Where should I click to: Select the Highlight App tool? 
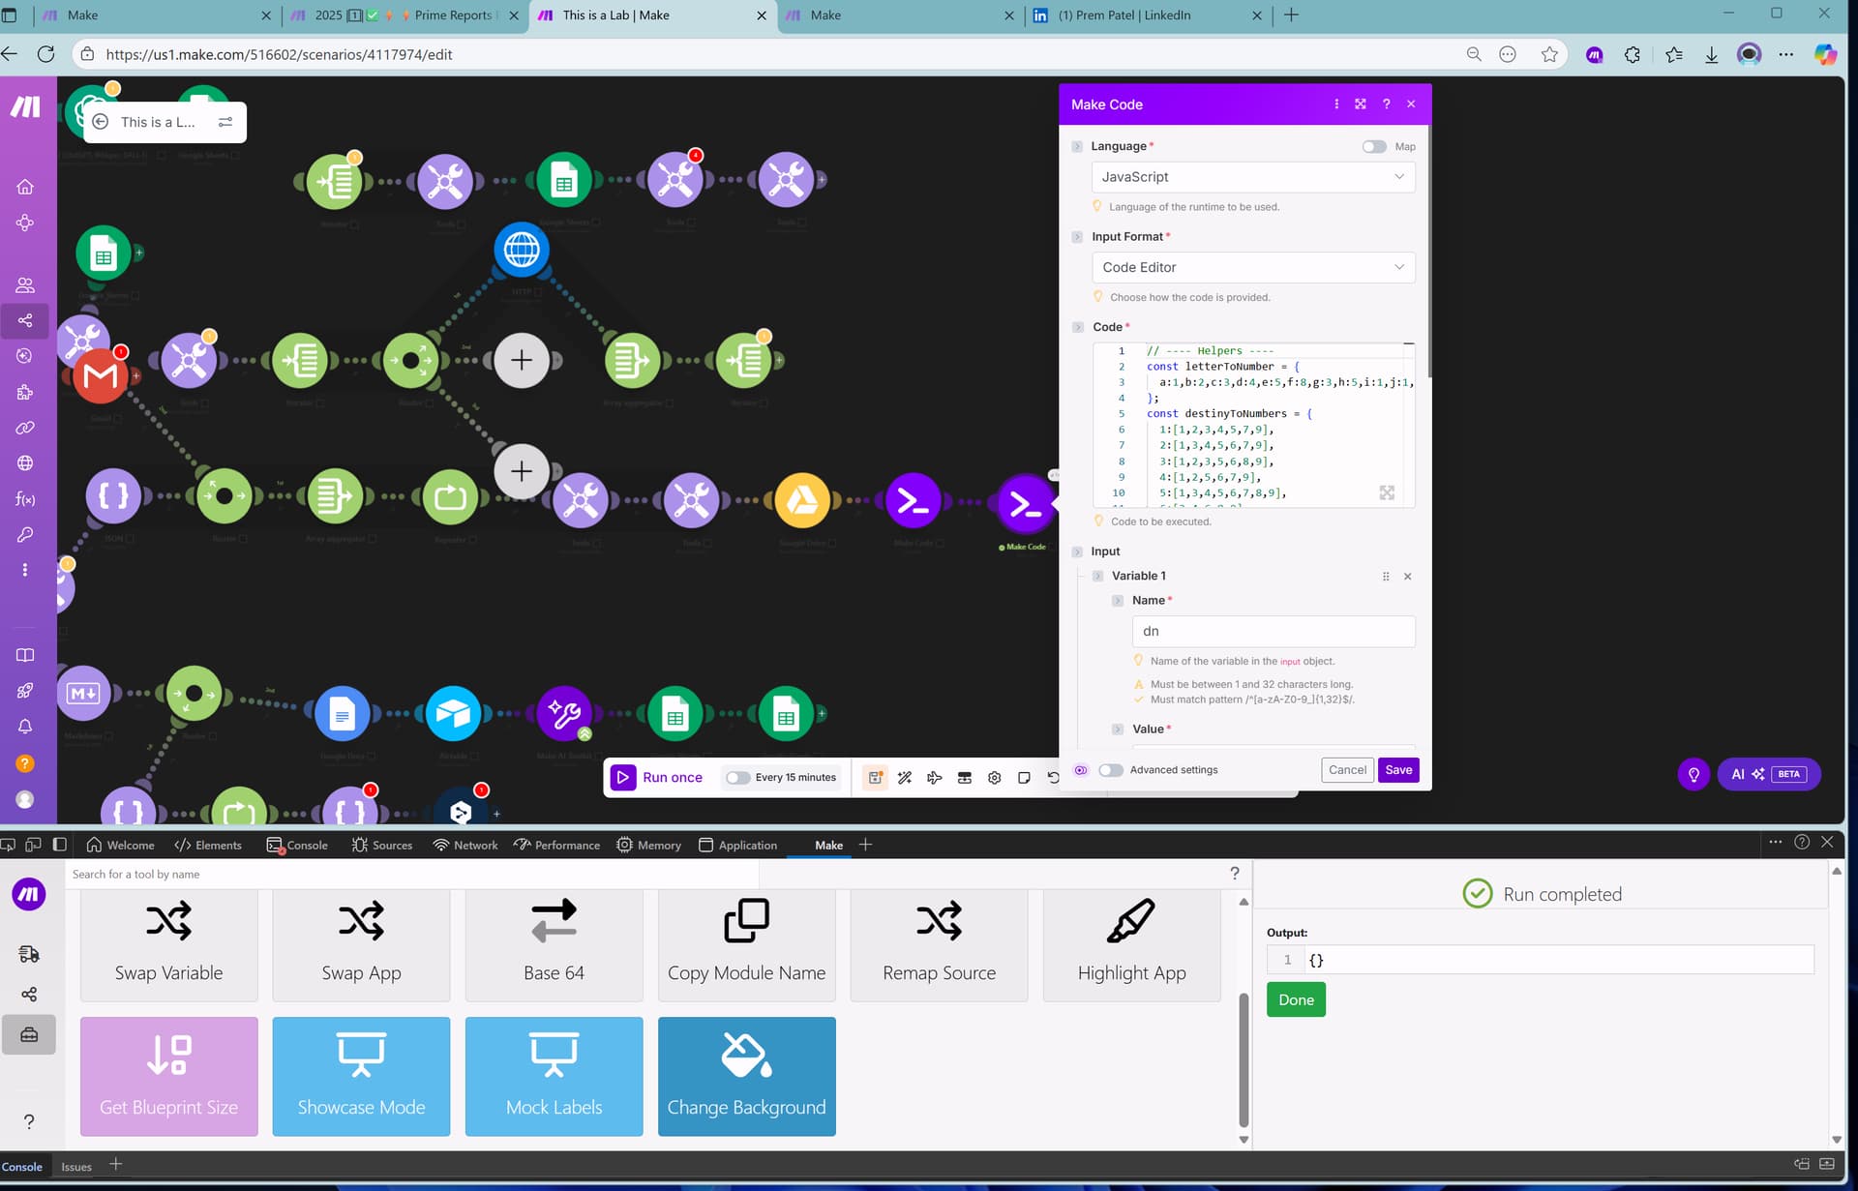tap(1131, 942)
